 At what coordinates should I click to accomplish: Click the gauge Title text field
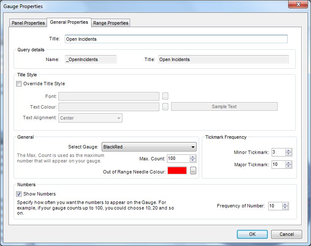176,39
